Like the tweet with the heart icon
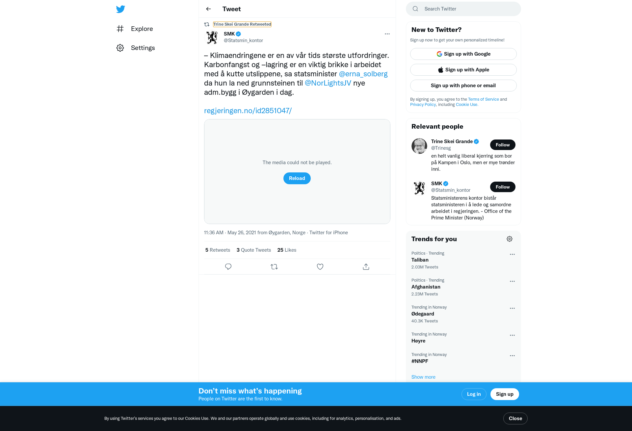This screenshot has width=632, height=431. point(320,266)
